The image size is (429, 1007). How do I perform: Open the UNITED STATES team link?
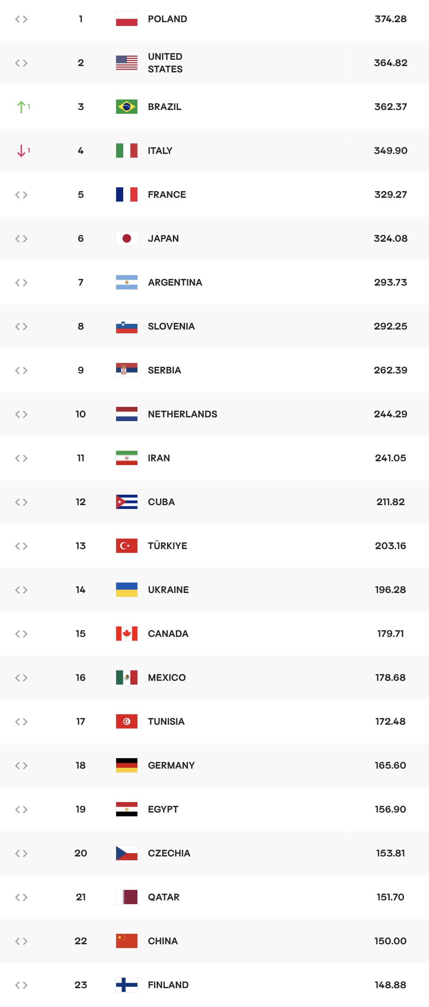coord(165,63)
